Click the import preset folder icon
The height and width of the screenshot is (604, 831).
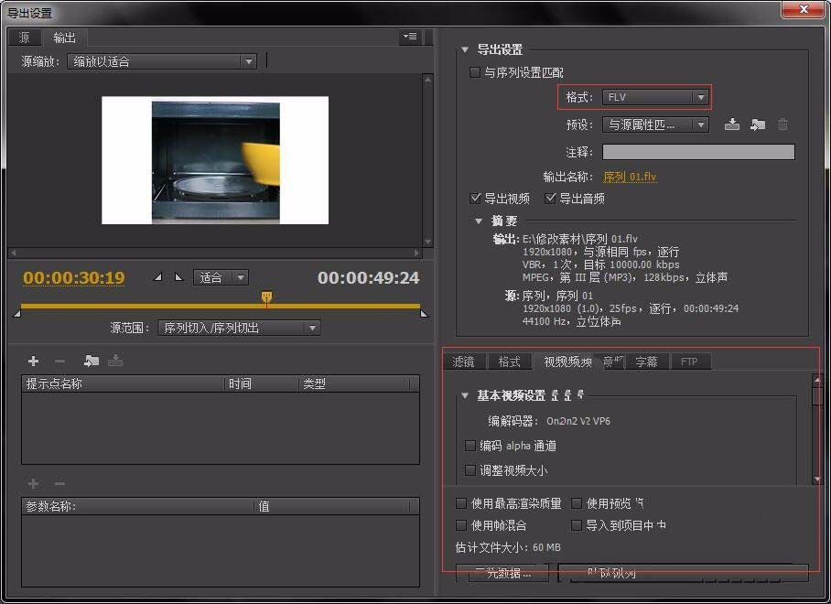click(758, 124)
